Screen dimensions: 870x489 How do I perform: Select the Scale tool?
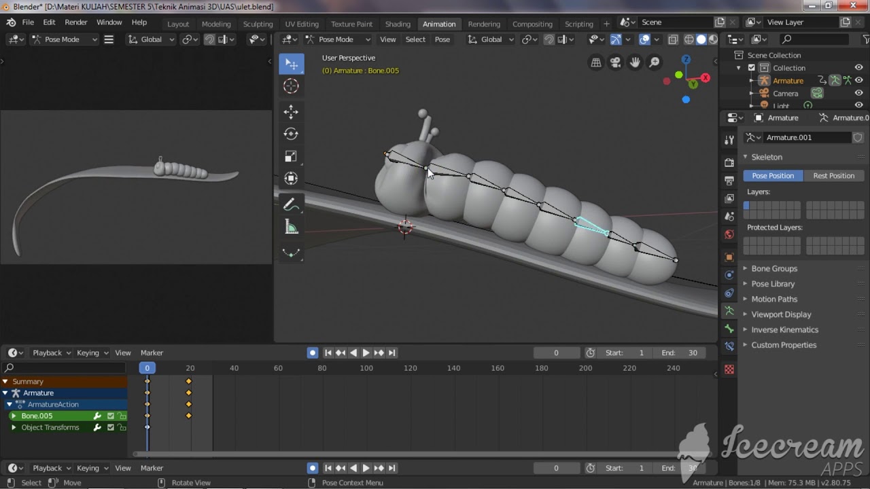tap(291, 157)
